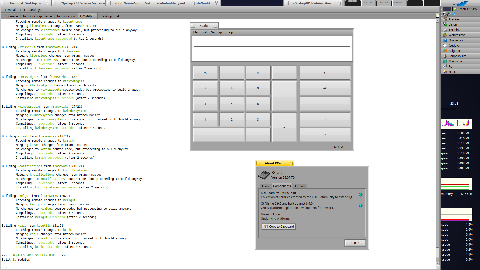Switch to Marknote in the Deskbar
Viewport: 480px width, 270px height.
(455, 61)
